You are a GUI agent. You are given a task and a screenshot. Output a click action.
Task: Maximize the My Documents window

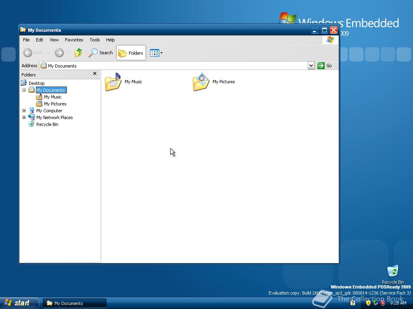(x=324, y=30)
